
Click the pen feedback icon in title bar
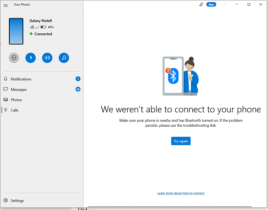coord(201,4)
